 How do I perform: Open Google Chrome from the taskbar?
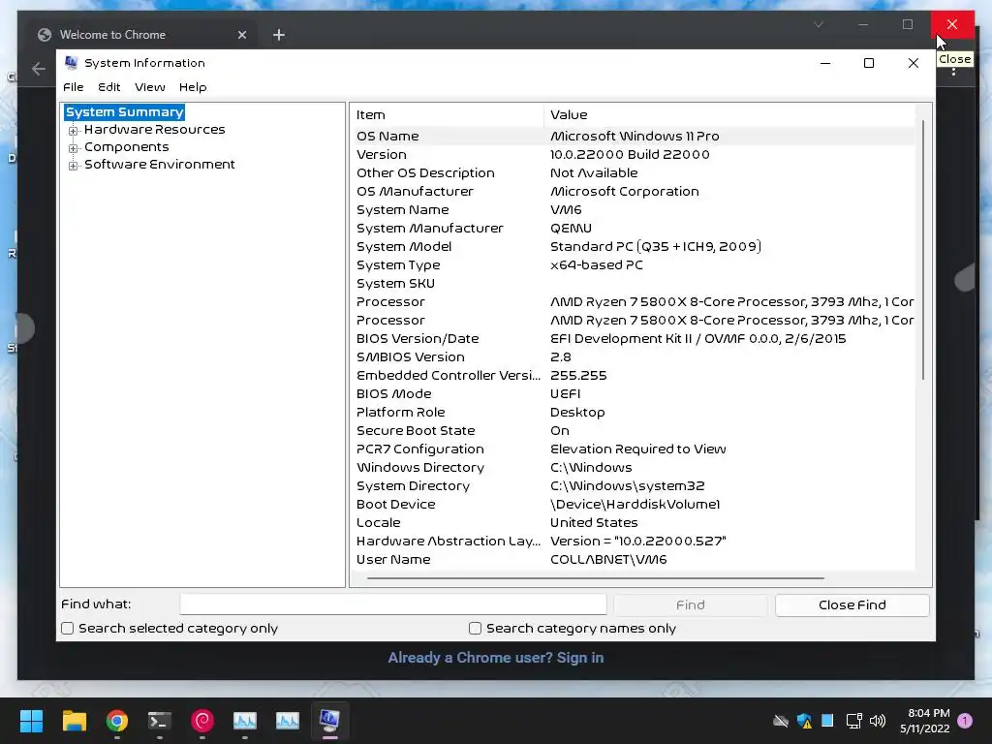click(x=117, y=721)
